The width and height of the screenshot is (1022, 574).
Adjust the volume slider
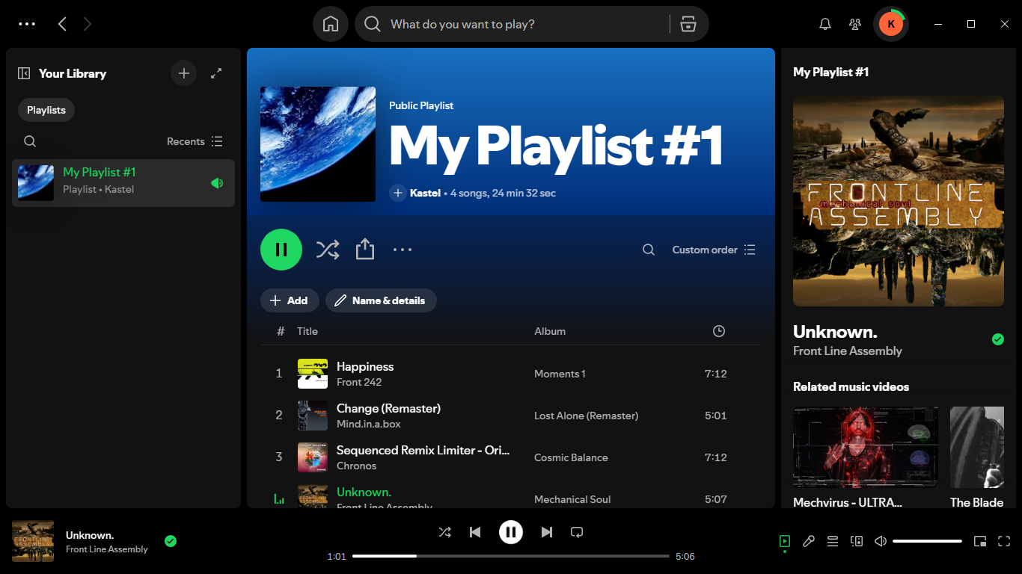tap(927, 541)
